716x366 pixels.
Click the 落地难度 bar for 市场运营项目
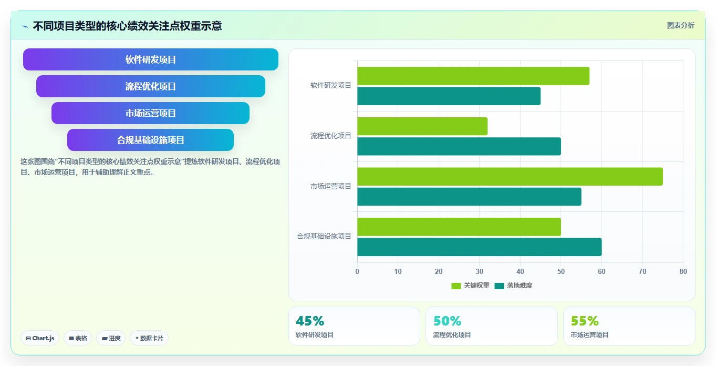[x=470, y=197]
